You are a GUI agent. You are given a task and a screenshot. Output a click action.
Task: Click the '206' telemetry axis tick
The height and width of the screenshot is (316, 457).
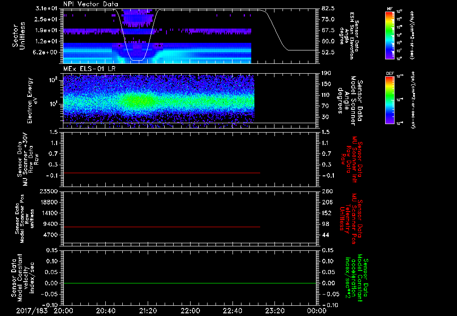(327, 202)
